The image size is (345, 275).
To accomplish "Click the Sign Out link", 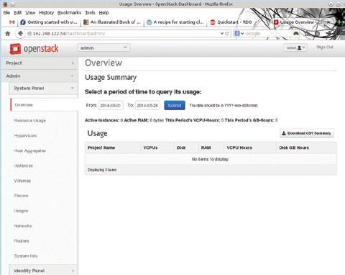I will pos(325,47).
